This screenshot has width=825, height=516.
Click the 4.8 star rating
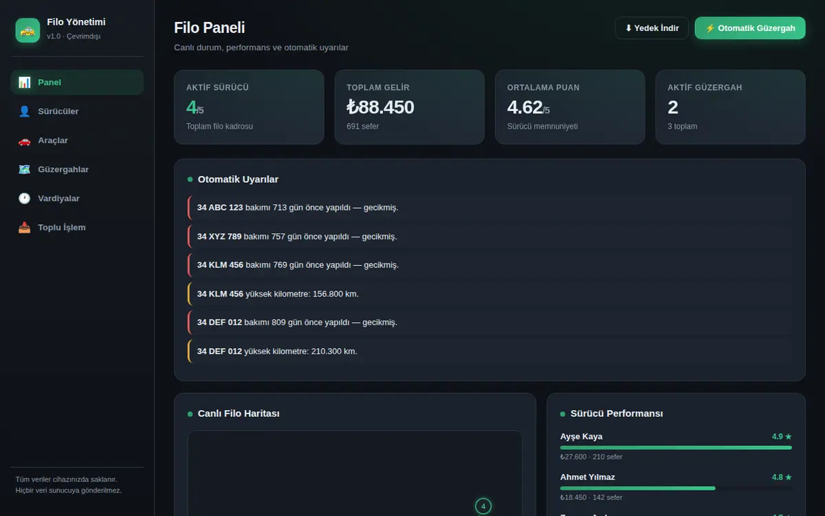coord(782,477)
